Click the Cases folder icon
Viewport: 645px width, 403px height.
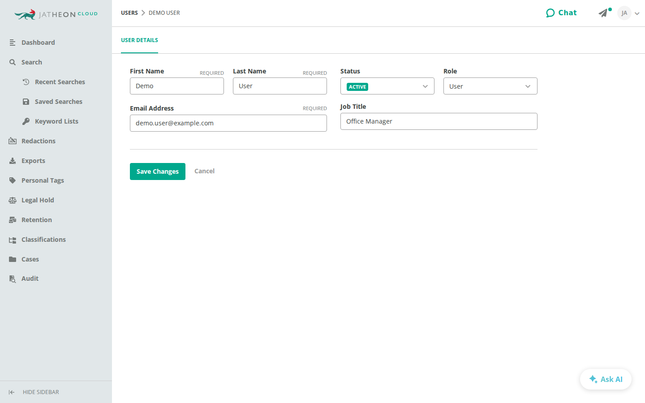tap(13, 259)
